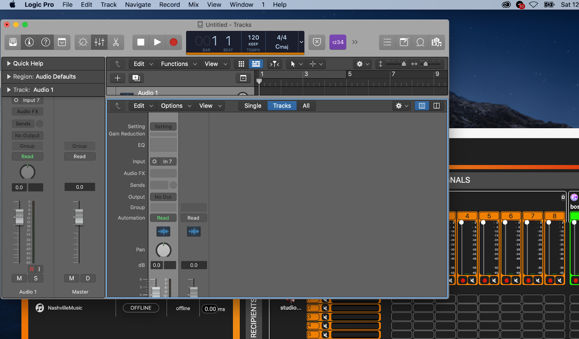Open display mode dropdown next to Cmaj

tap(301, 42)
